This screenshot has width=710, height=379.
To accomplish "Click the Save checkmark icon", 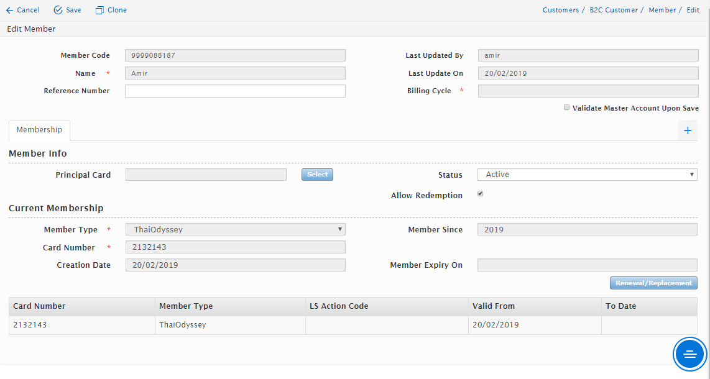I will [58, 10].
